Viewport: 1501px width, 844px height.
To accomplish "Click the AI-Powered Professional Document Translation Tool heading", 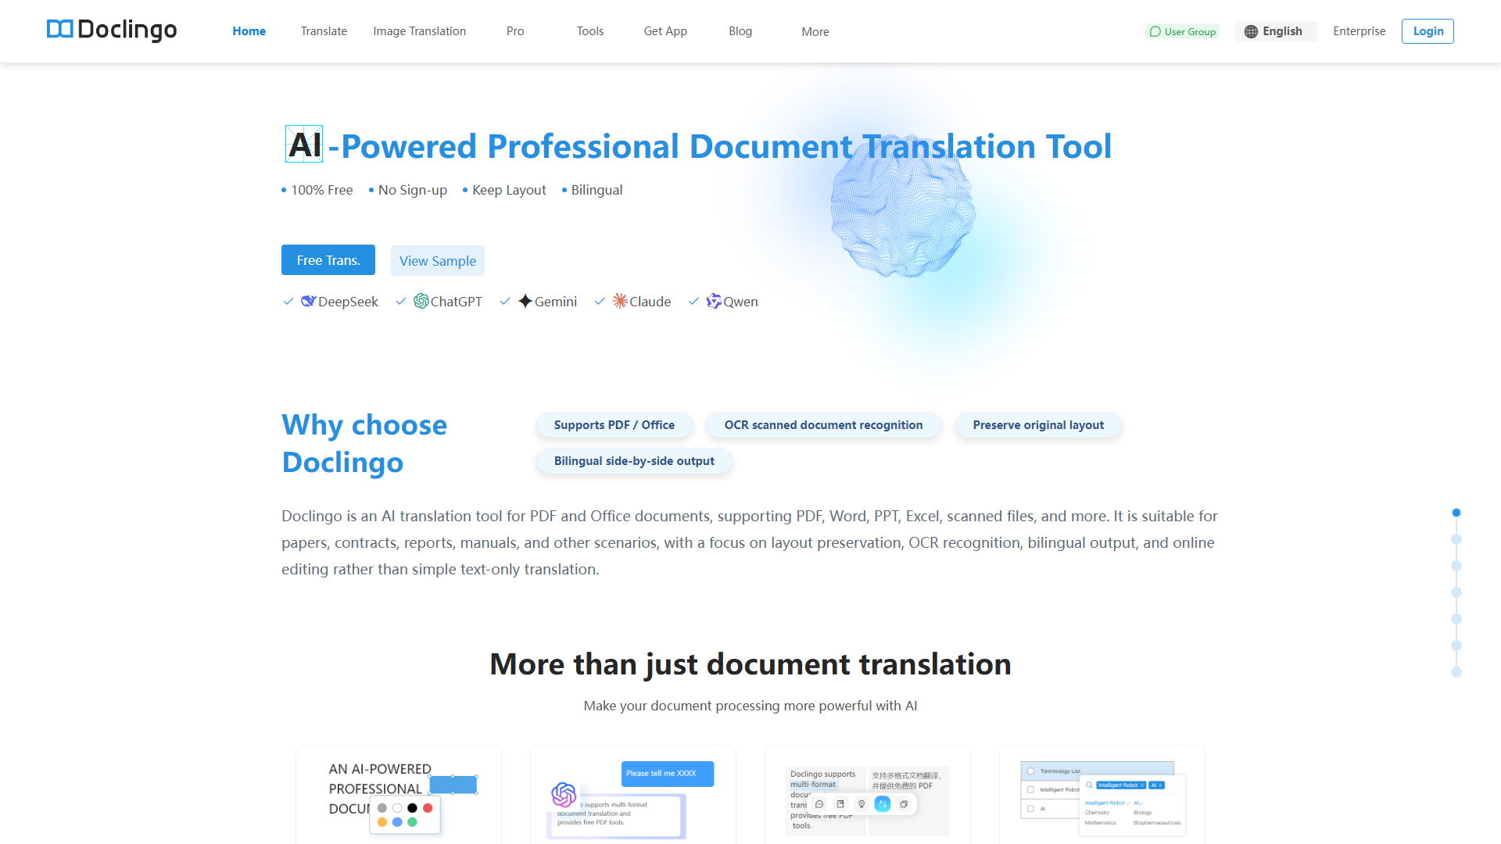I will point(697,146).
